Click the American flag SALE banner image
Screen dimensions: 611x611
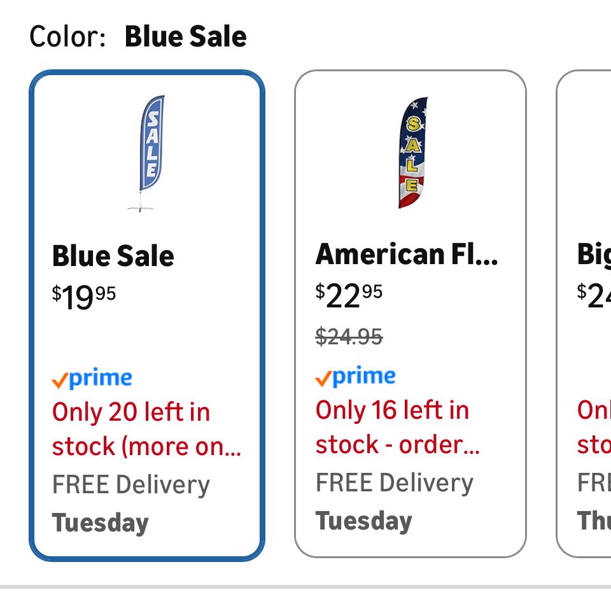point(412,153)
